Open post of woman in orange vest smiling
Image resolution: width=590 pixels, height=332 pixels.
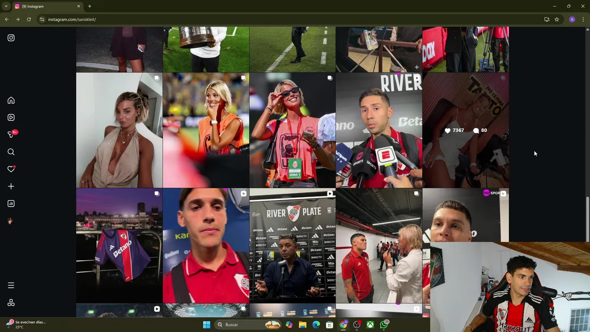tap(206, 130)
